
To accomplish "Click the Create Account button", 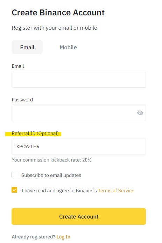I will (x=79, y=216).
